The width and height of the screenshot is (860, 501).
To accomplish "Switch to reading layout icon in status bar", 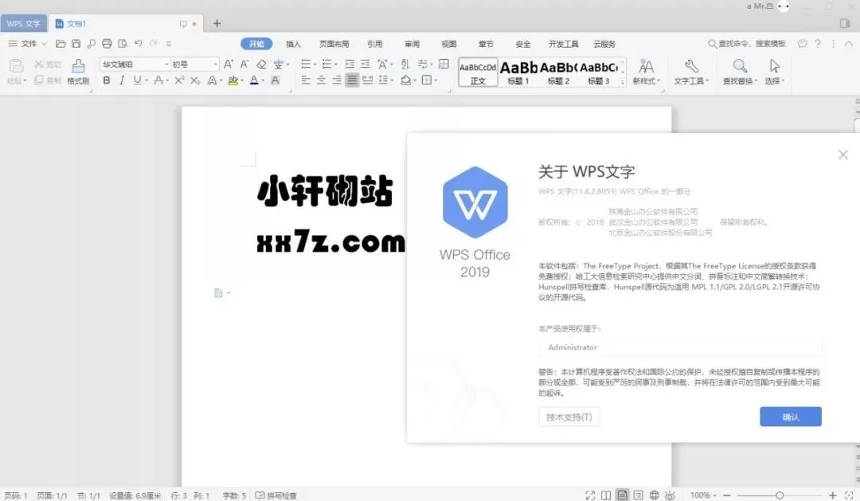I will (x=606, y=495).
